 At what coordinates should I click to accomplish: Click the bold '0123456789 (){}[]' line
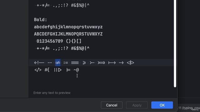click(59, 41)
